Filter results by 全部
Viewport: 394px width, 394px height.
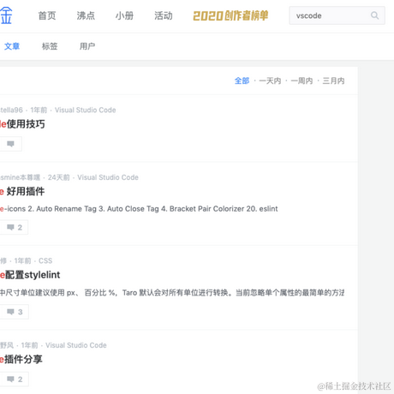[242, 81]
